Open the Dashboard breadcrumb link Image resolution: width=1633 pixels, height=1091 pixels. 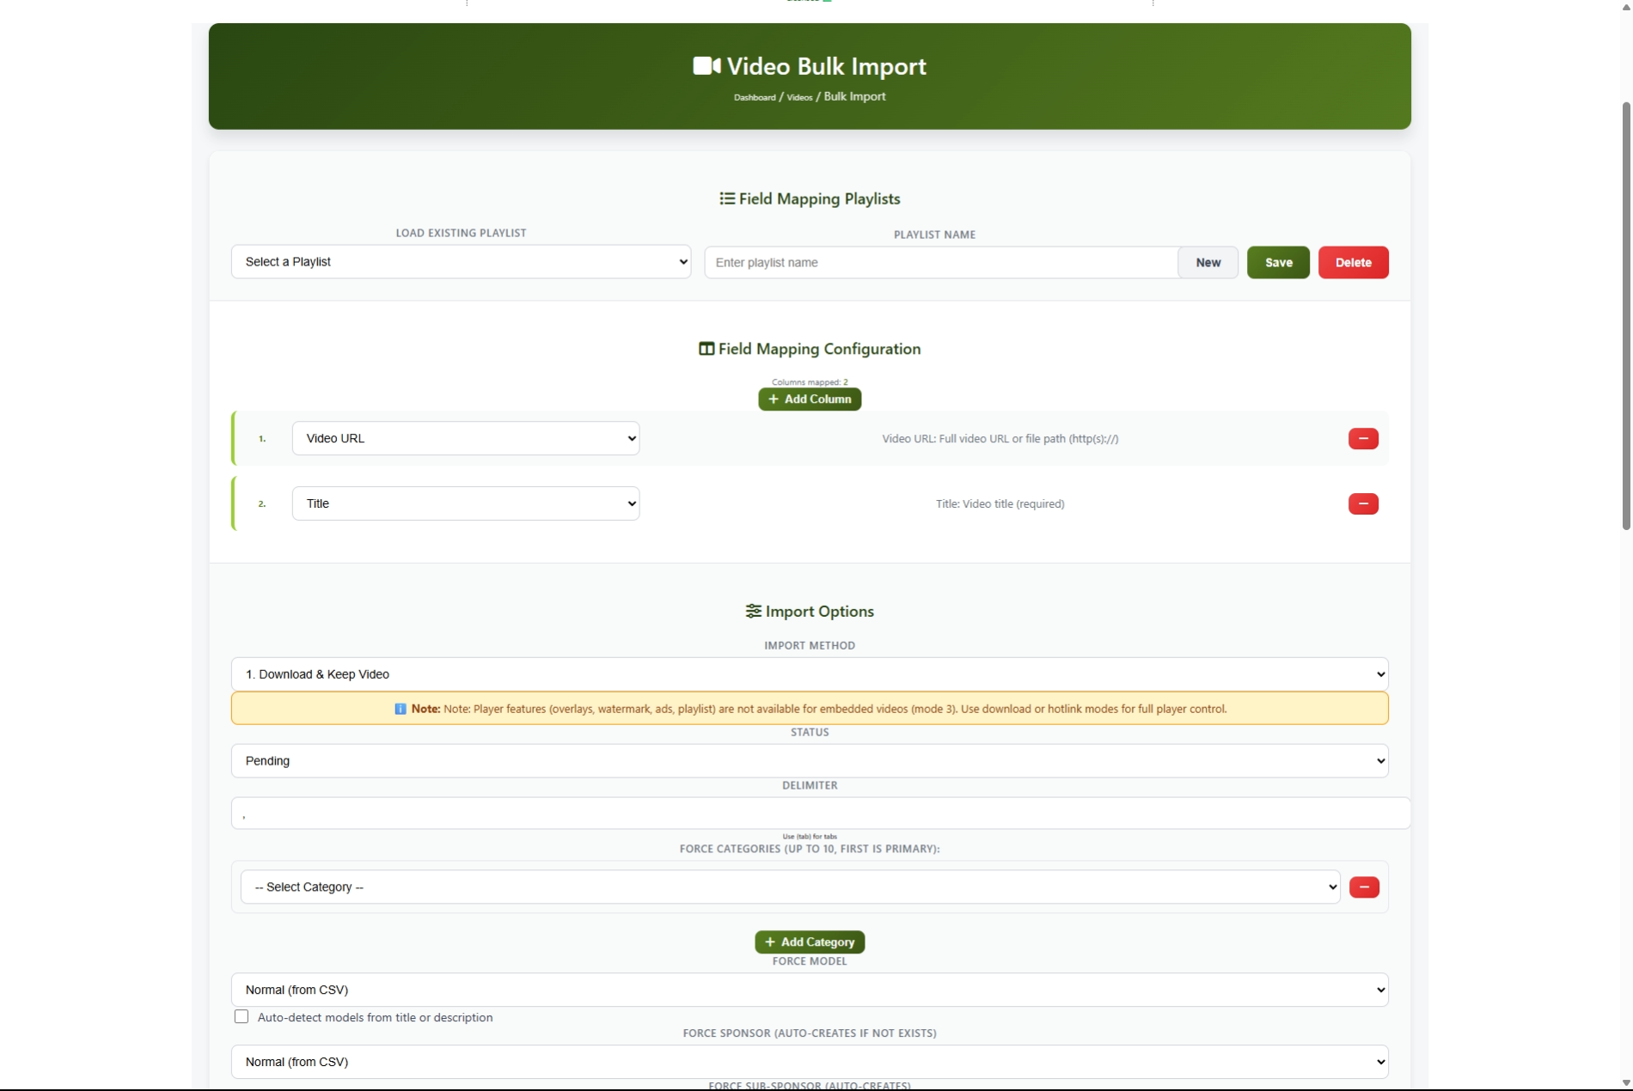(x=753, y=97)
